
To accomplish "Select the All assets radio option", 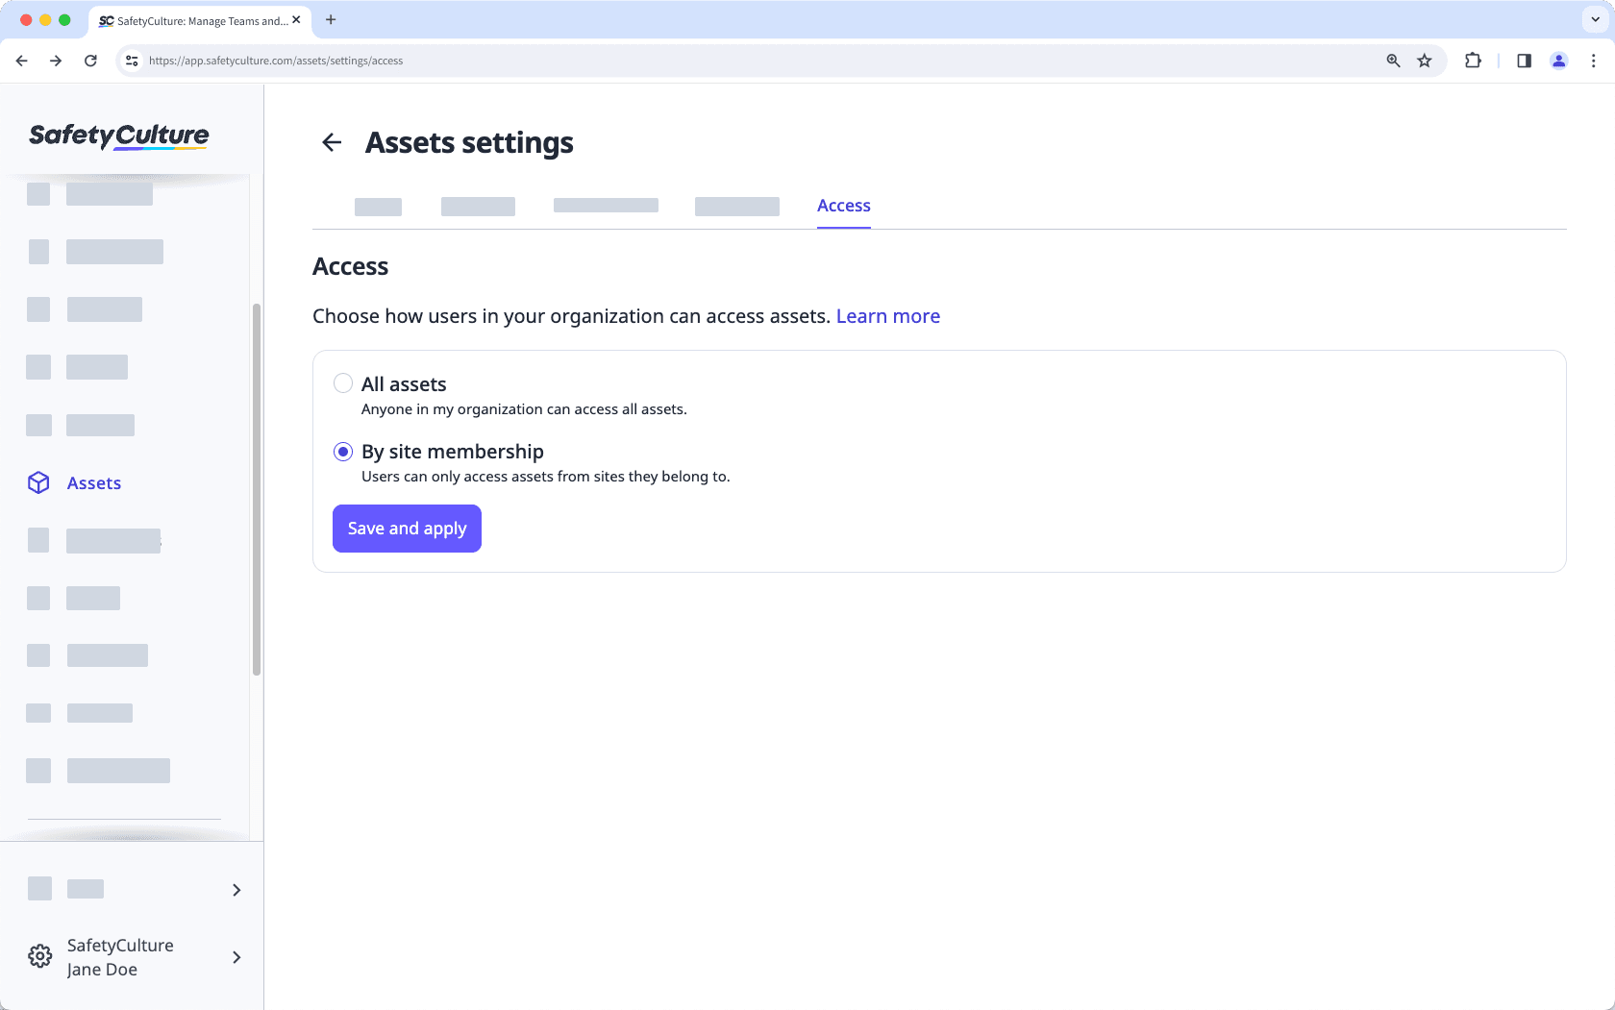I will point(343,382).
